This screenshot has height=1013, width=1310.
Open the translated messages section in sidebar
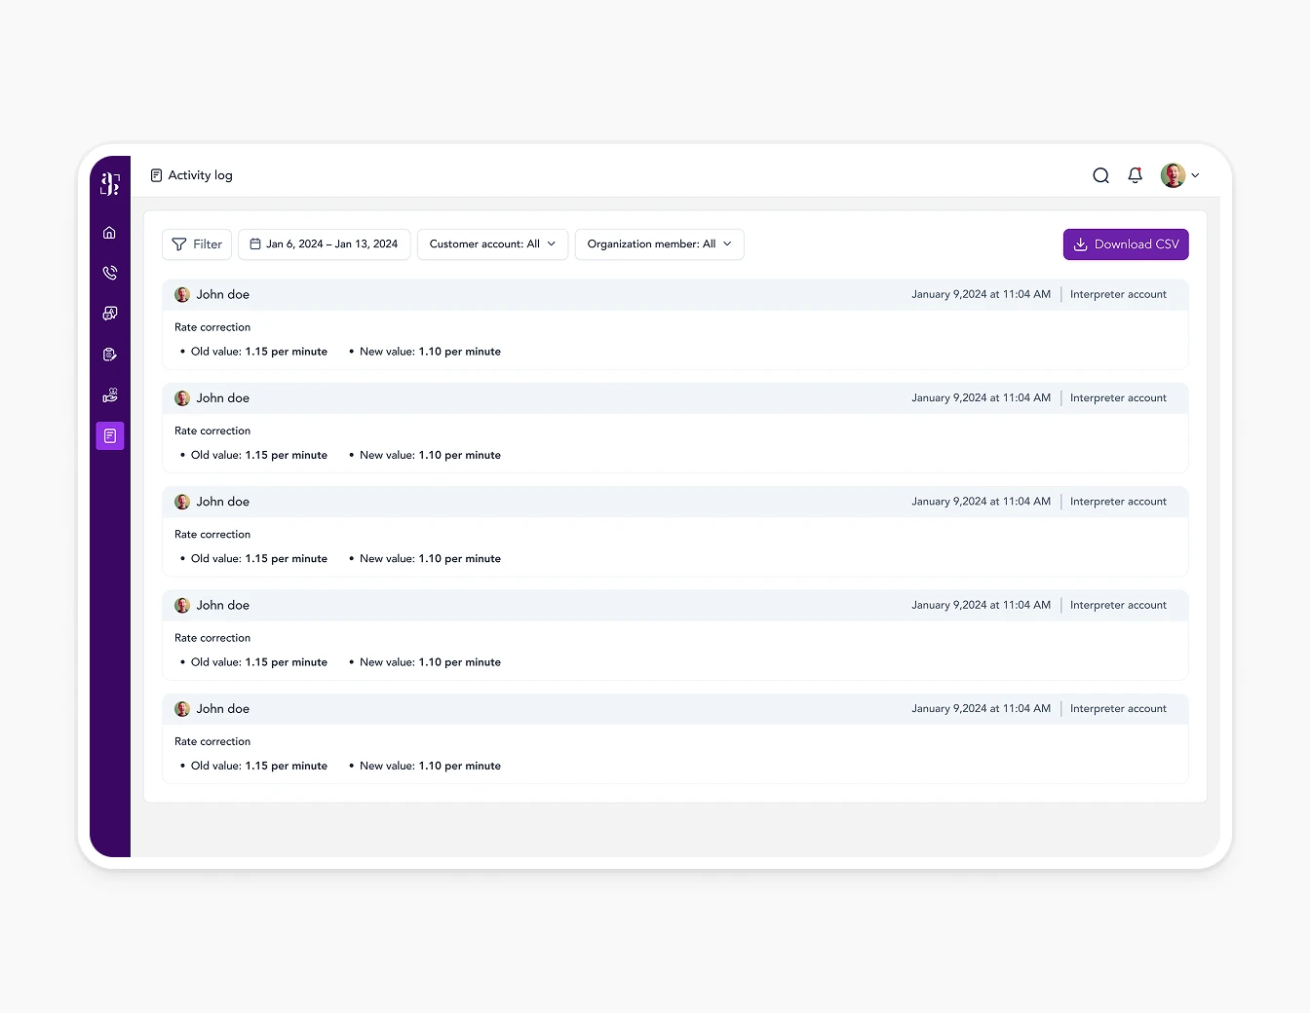[x=109, y=314]
